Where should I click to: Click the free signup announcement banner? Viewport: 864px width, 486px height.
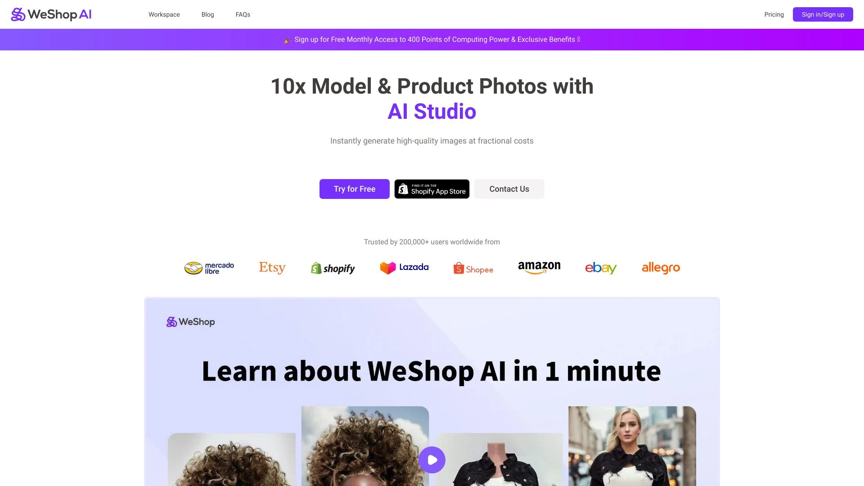pyautogui.click(x=432, y=39)
